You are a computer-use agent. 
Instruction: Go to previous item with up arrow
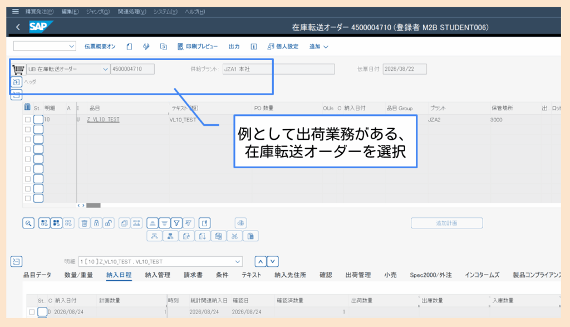point(261,261)
